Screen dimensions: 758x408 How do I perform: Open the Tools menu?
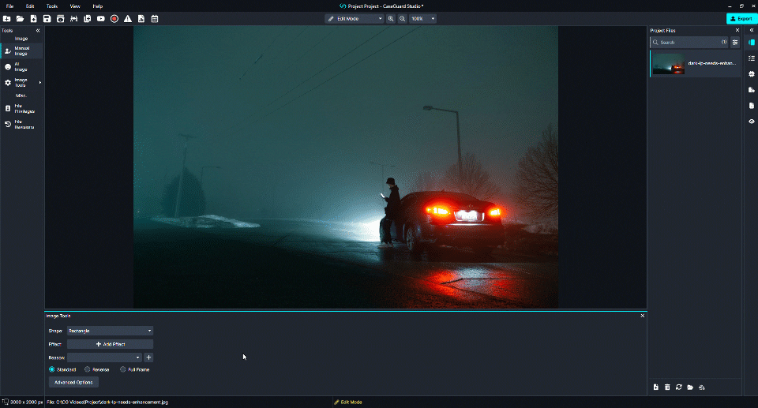coord(52,6)
